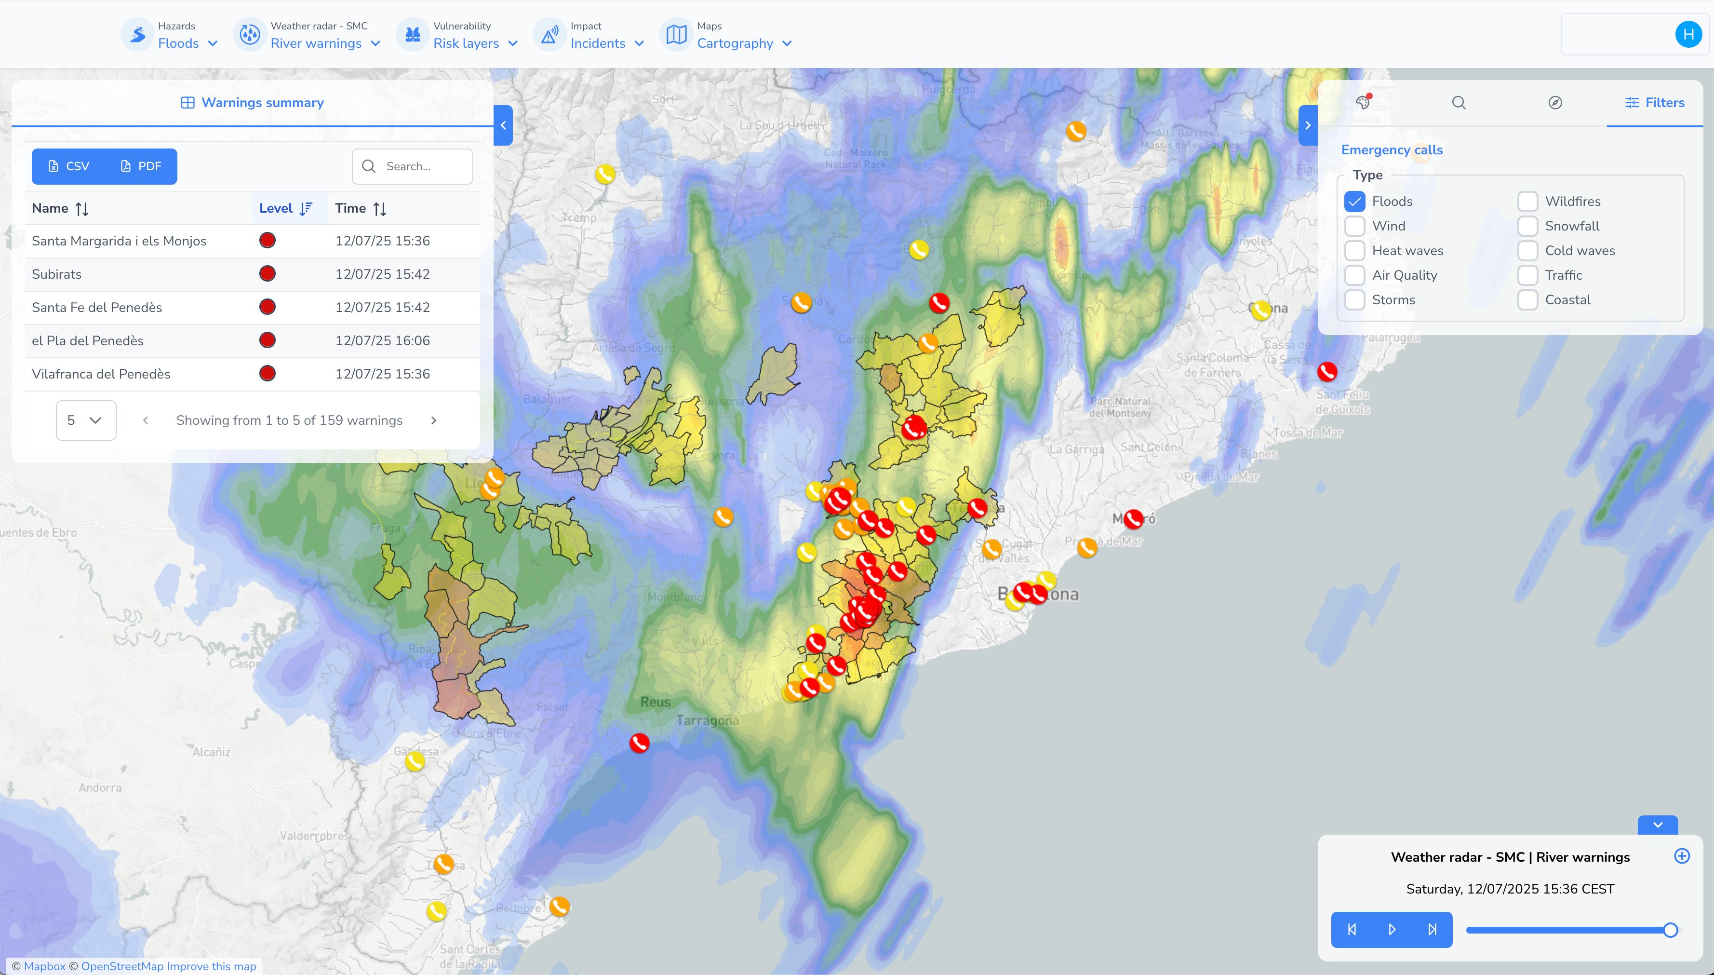Open the Maps cartography icon
The width and height of the screenshot is (1714, 975).
[676, 34]
